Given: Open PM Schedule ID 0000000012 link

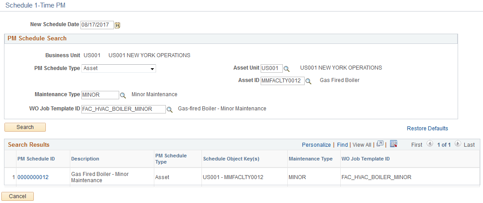Looking at the screenshot, I should pyautogui.click(x=33, y=177).
